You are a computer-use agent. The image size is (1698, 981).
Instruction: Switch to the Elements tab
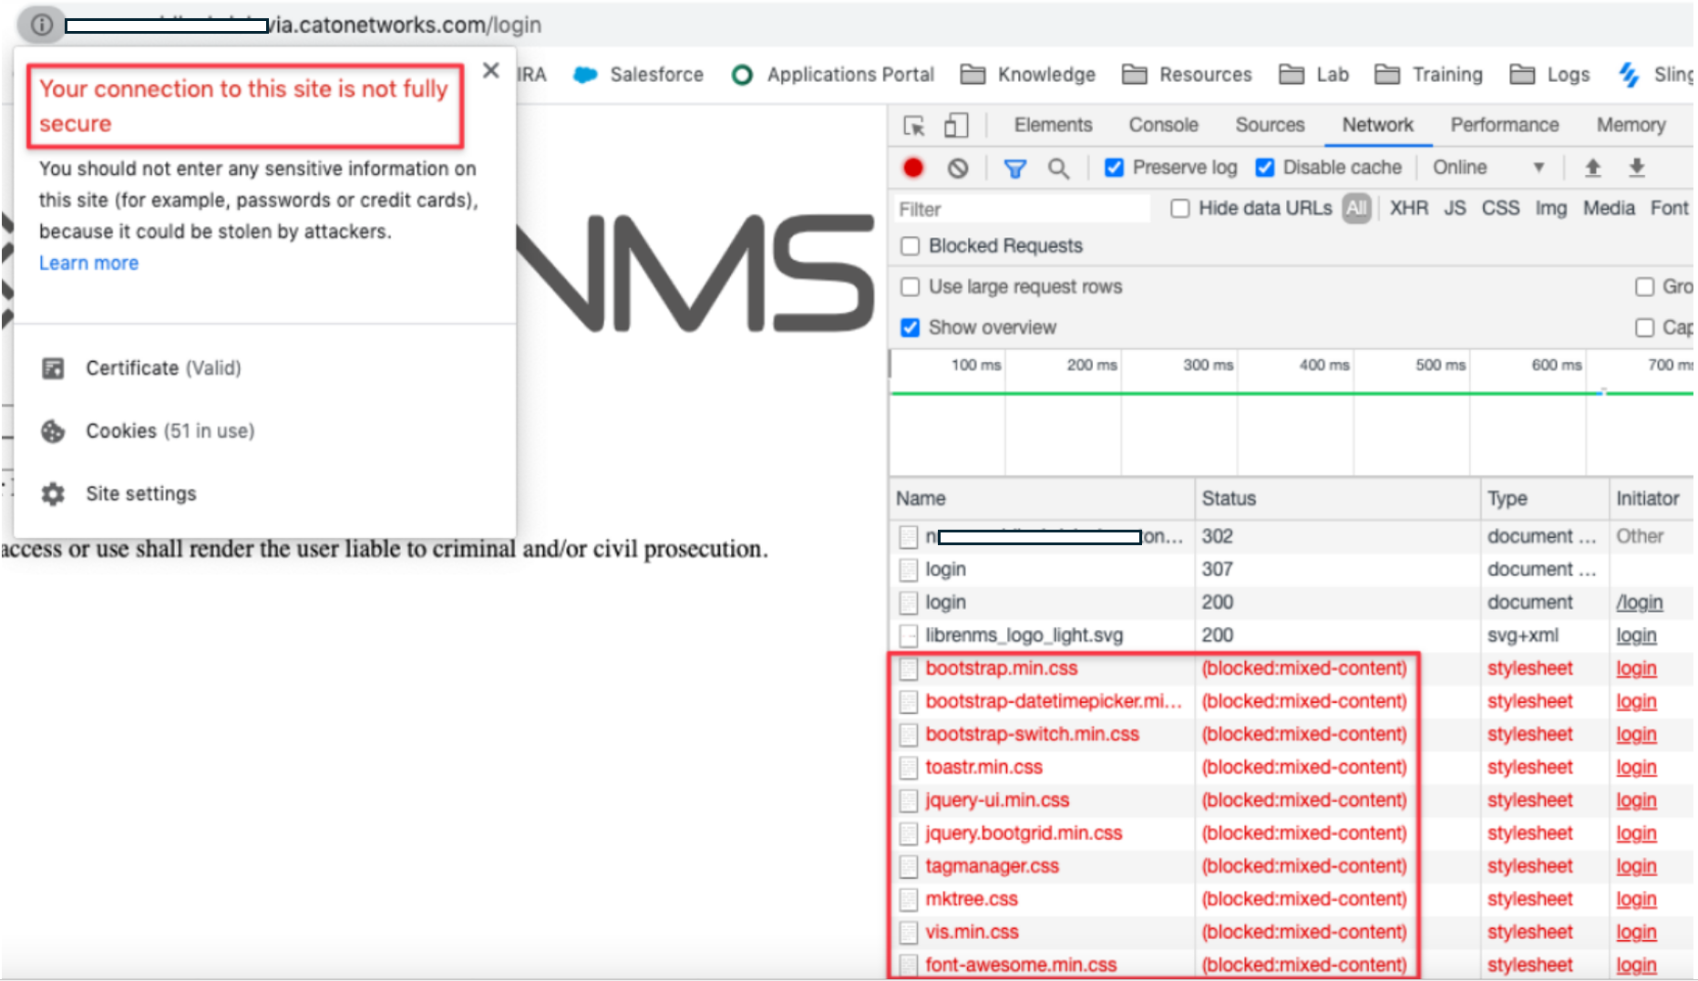(x=1053, y=124)
